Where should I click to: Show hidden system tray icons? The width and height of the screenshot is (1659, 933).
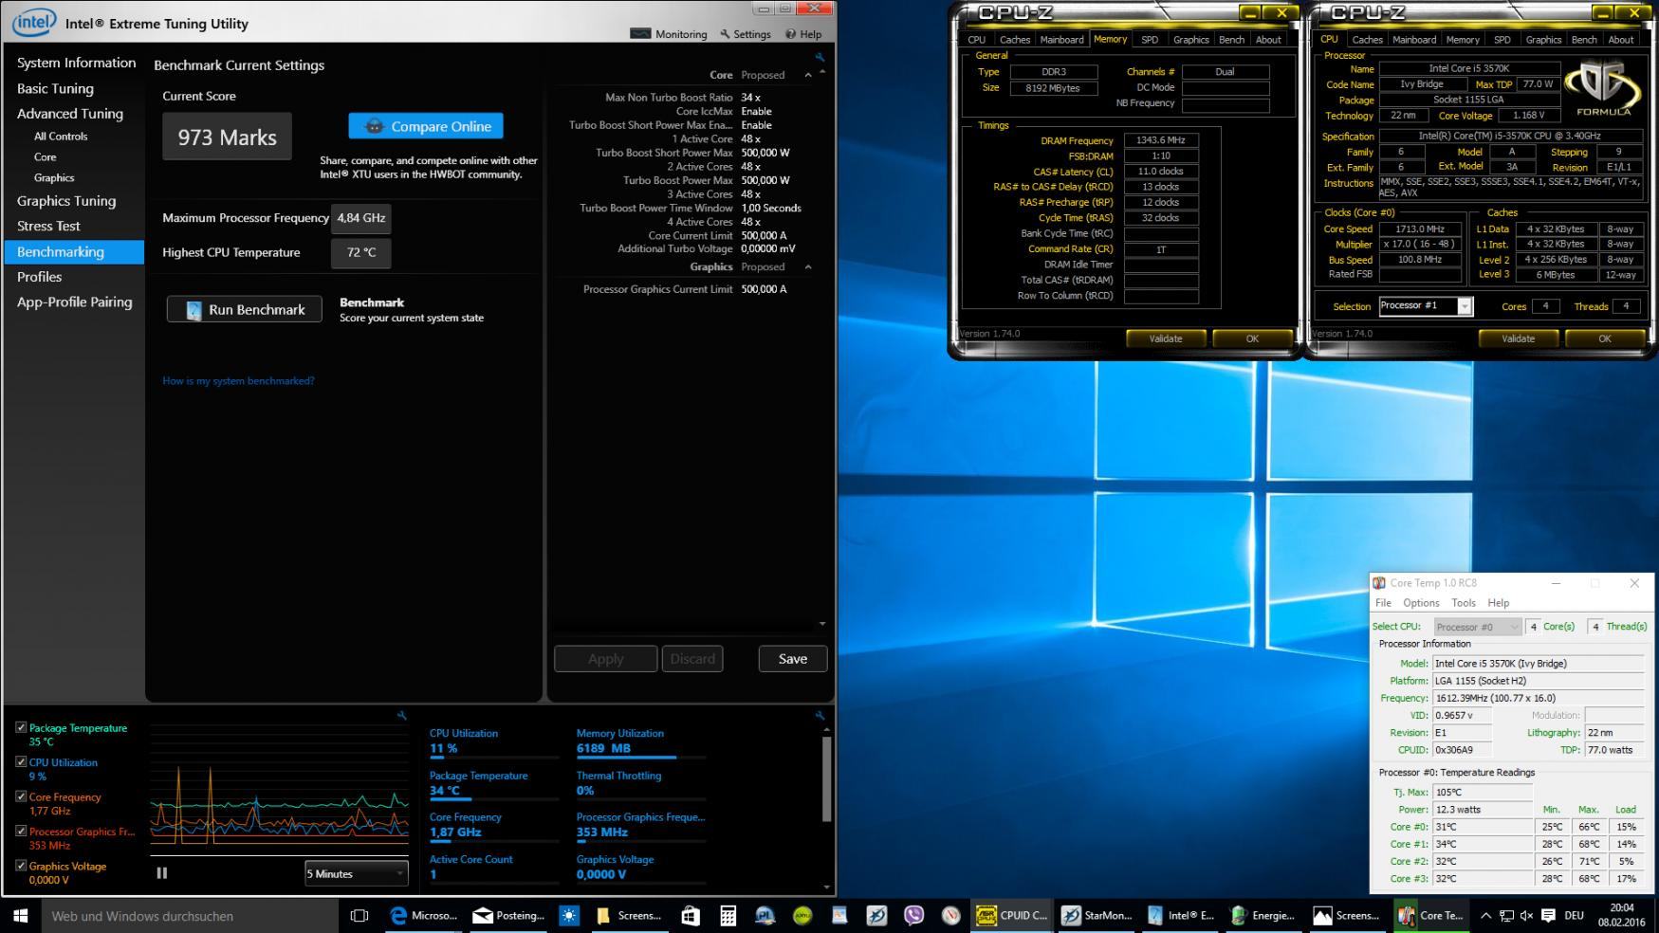[1485, 916]
